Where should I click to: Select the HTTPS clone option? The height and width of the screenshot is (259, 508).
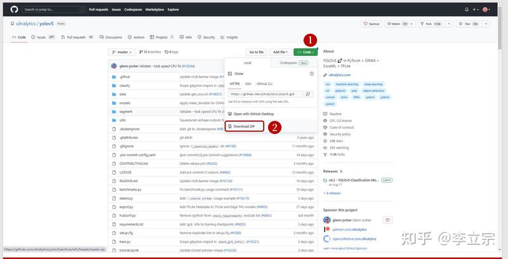(x=235, y=84)
